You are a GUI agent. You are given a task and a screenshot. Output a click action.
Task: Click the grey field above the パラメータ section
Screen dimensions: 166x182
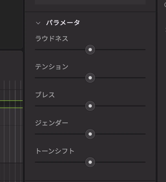click(x=90, y=2)
